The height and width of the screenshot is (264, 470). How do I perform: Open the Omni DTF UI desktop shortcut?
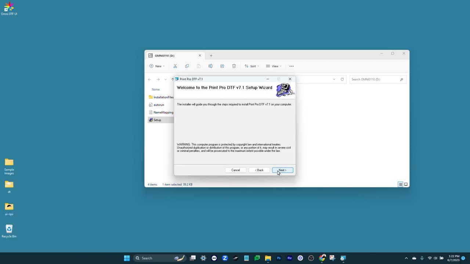pyautogui.click(x=9, y=9)
